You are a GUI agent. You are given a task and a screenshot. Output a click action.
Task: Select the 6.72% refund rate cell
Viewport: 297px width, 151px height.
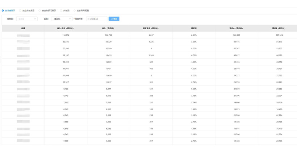pyautogui.click(x=194, y=55)
